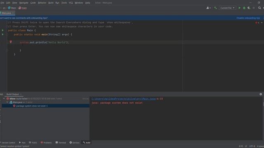
Task: Collapse the main method fold marker in gutter
Action: 7,35
